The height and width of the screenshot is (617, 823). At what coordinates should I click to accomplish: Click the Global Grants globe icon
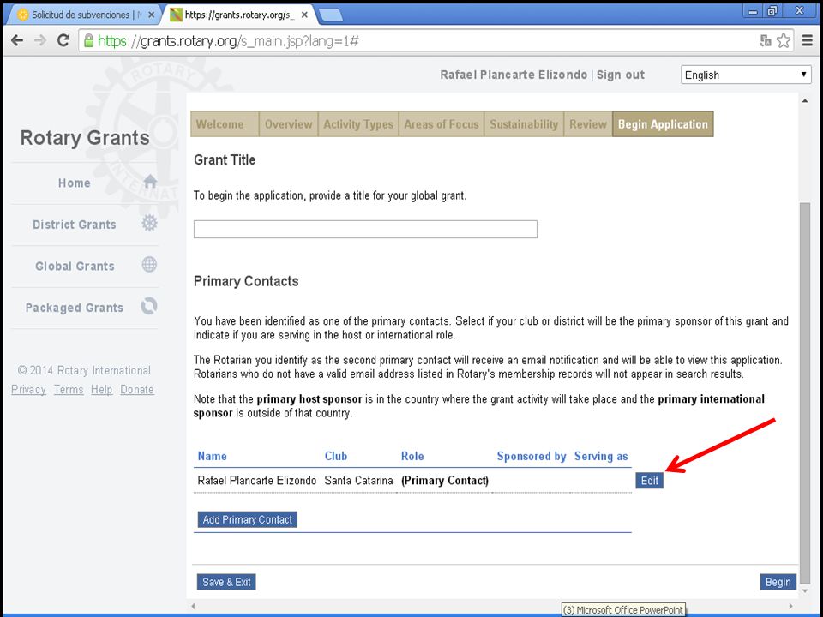point(149,265)
